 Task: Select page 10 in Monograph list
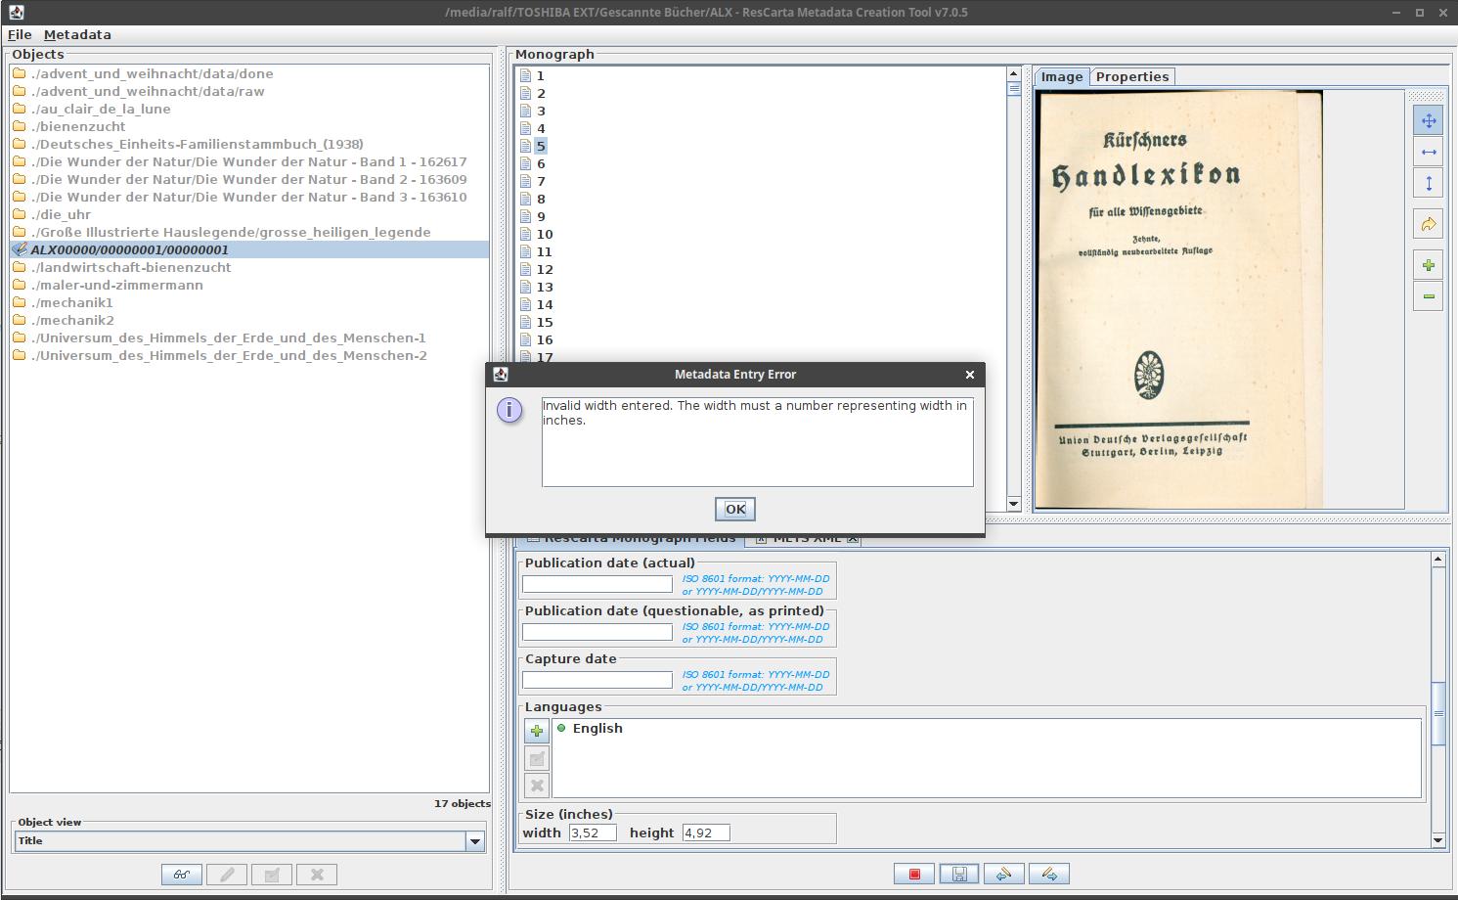[545, 234]
